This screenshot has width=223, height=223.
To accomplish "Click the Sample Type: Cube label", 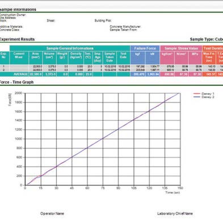I will [207, 39].
